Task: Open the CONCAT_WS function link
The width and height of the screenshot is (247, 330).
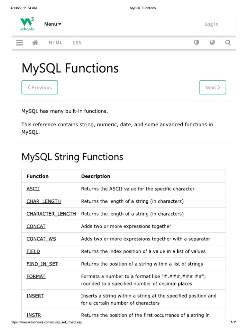Action: [x=41, y=239]
